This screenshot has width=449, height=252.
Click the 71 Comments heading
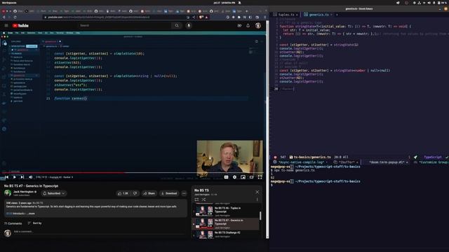(13, 223)
